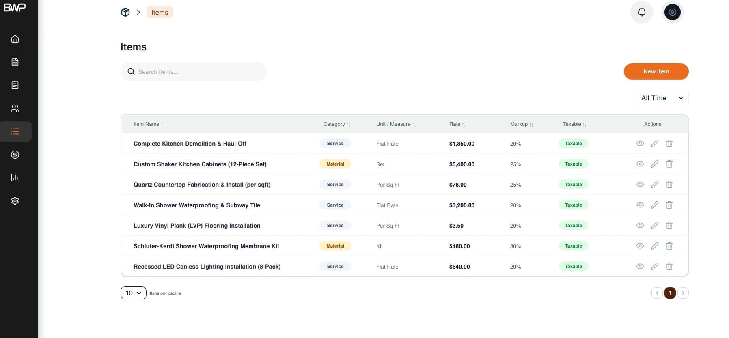The image size is (729, 338).
Task: Click the notifications bell icon
Action: tap(642, 12)
